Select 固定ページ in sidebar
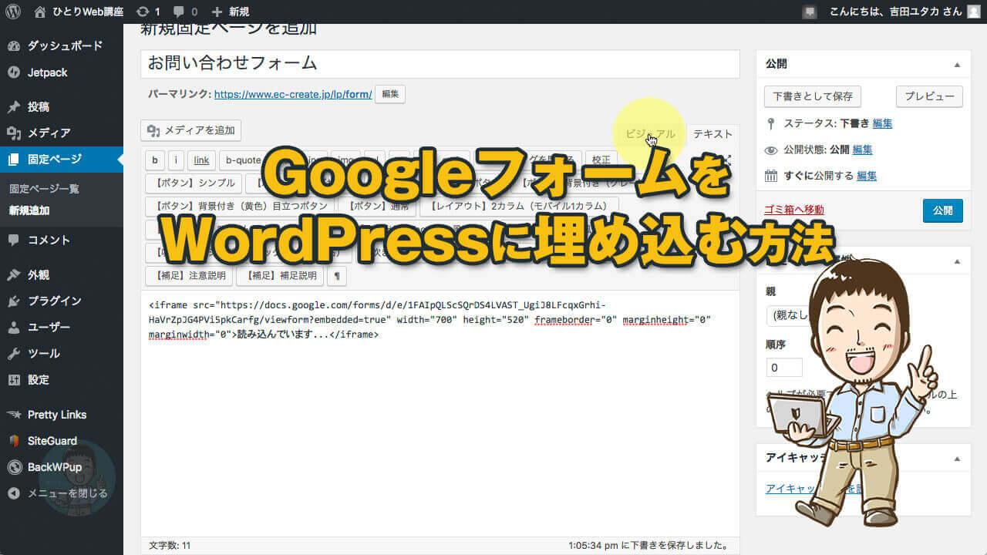 pyautogui.click(x=62, y=160)
